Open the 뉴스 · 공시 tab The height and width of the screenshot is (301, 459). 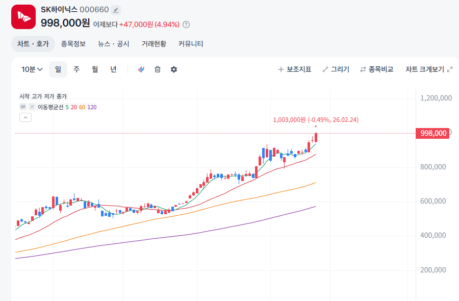(114, 44)
